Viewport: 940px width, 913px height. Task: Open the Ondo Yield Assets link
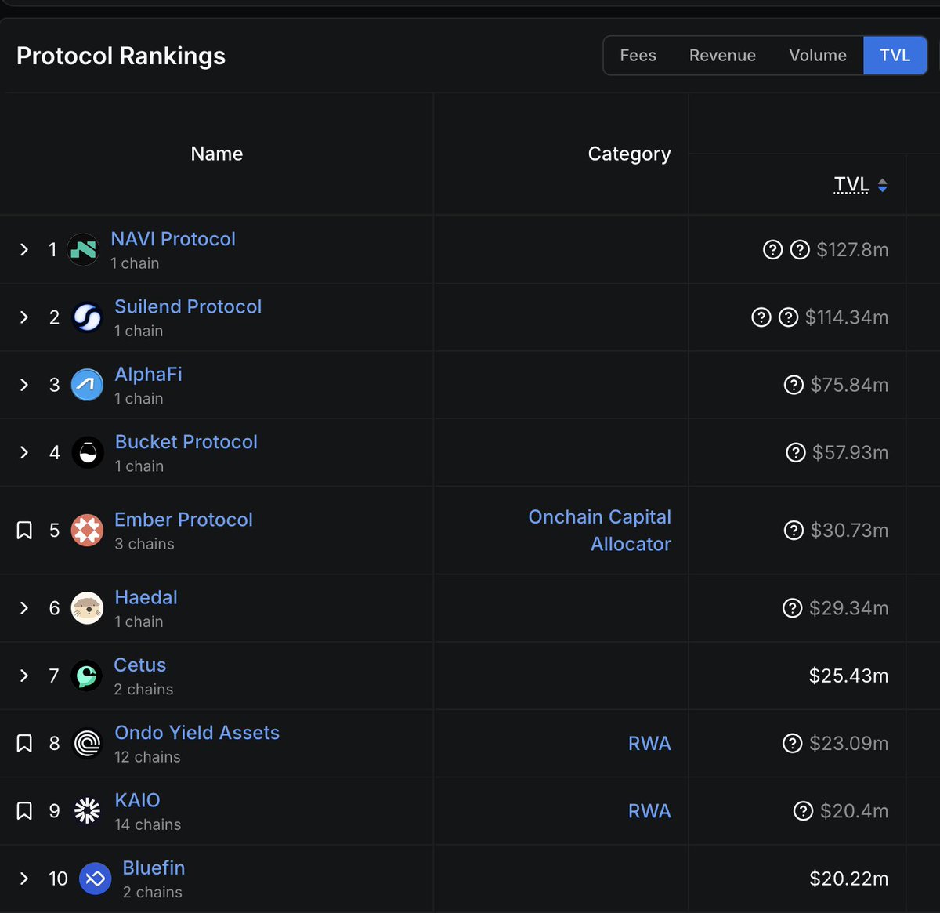click(x=197, y=733)
